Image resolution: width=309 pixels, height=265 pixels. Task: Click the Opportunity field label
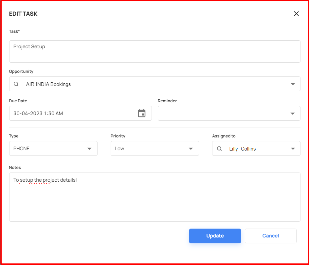(21, 71)
